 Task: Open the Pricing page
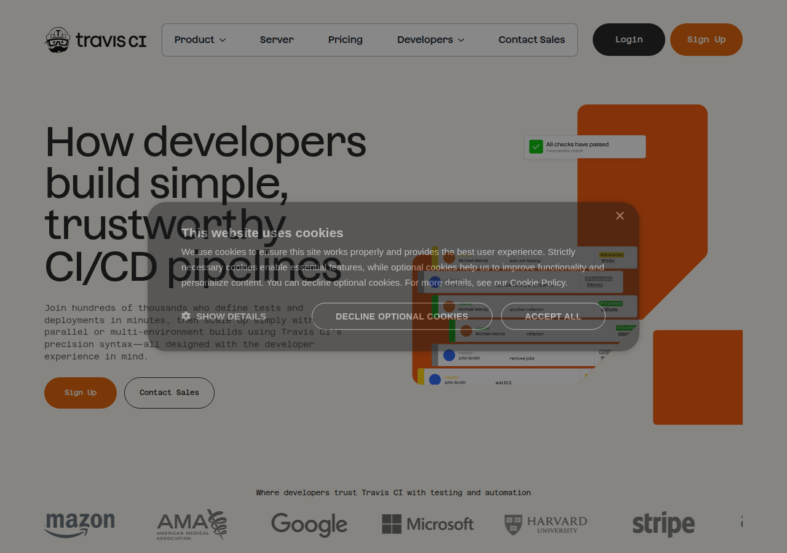click(346, 40)
